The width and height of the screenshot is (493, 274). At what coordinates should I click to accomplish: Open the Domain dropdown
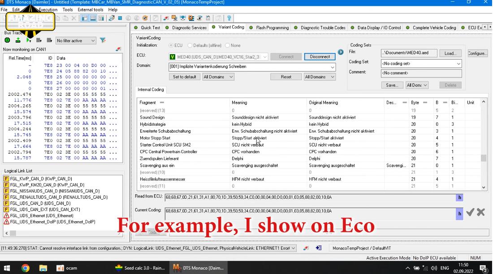point(252,67)
